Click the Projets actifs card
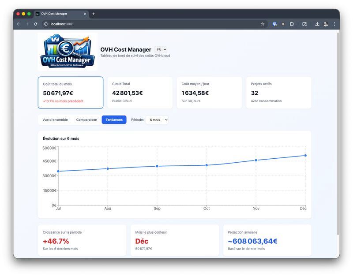Image resolution: width=353 pixels, height=276 pixels. pos(279,93)
